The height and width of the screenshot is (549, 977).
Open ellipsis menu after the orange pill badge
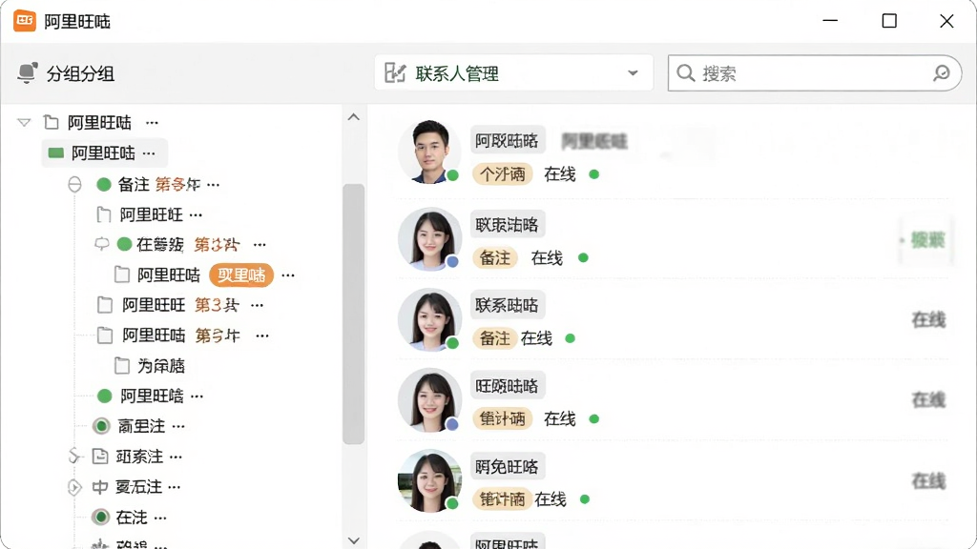point(288,275)
